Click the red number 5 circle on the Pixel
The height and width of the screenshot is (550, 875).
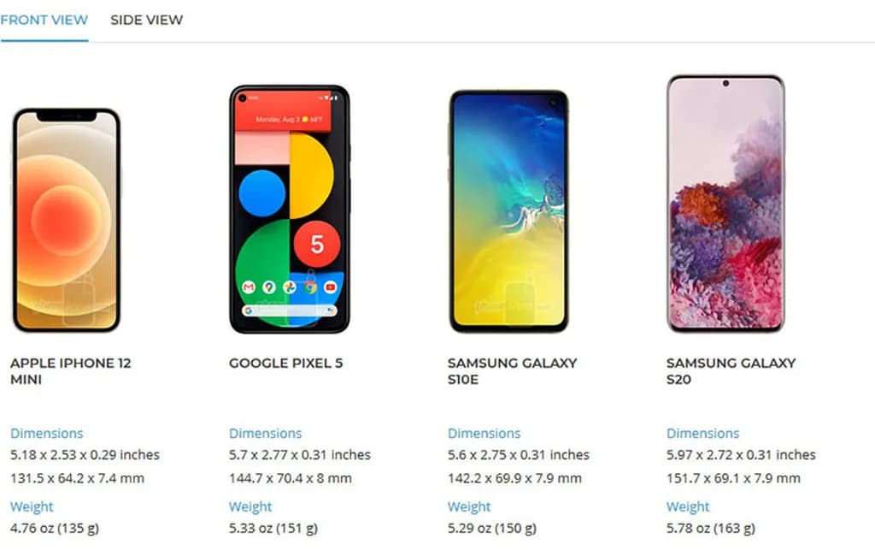317,245
